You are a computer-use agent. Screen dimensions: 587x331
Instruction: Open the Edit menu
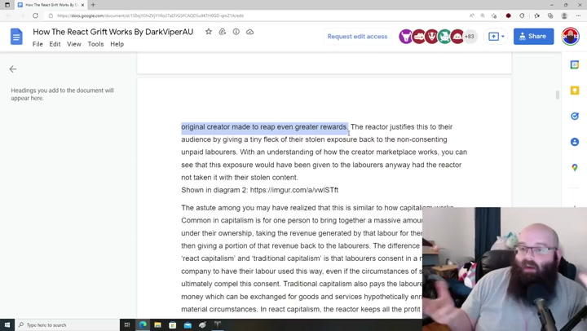(55, 44)
